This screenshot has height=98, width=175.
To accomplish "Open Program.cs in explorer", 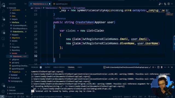I will click(x=16, y=72).
